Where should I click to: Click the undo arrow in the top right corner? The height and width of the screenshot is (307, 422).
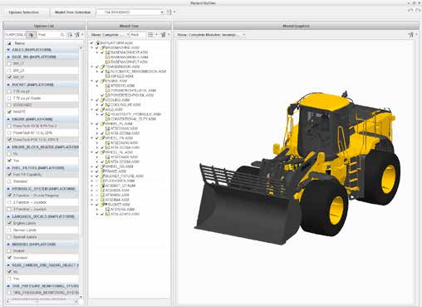coord(410,11)
